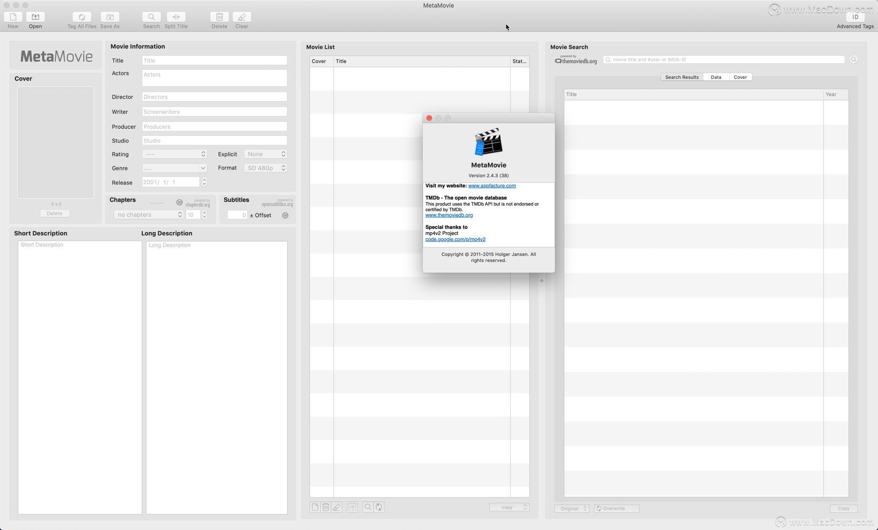Click the Delete button under Cover
Image resolution: width=878 pixels, height=530 pixels.
tap(55, 213)
